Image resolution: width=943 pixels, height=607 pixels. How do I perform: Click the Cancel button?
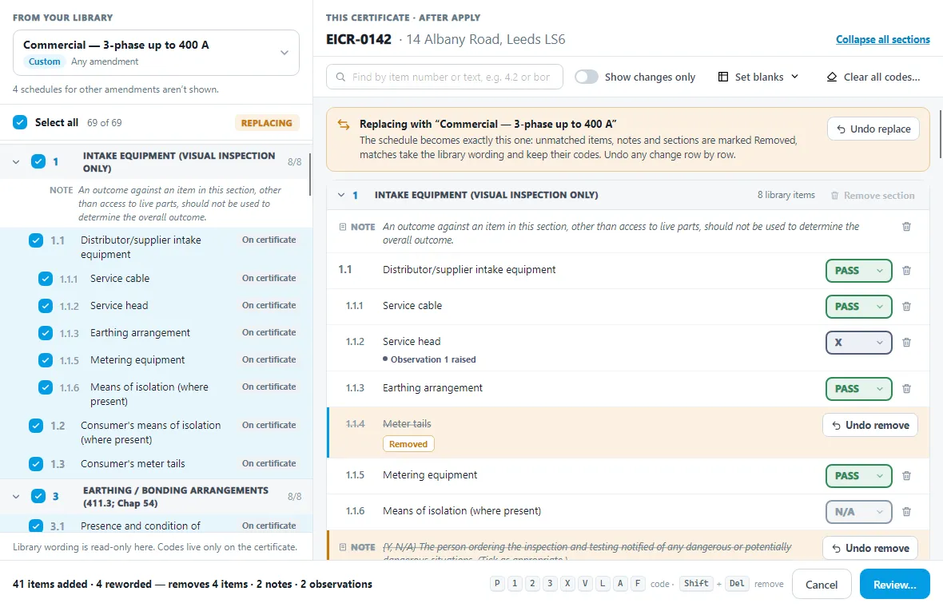[x=822, y=585]
